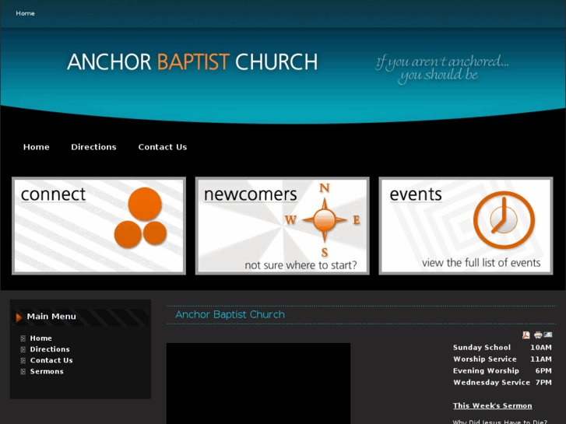Screen dimensions: 566x424
Task: Click the printer icon for the article
Action: (538, 335)
